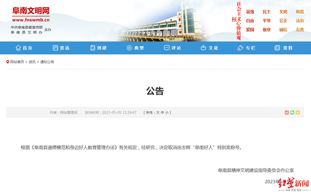Click the 自由 core value text
The image size is (311, 194).
(x=250, y=20)
